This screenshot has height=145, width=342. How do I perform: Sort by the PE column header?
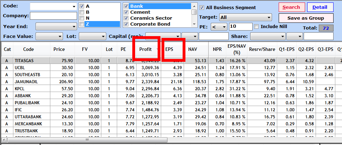click(127, 49)
